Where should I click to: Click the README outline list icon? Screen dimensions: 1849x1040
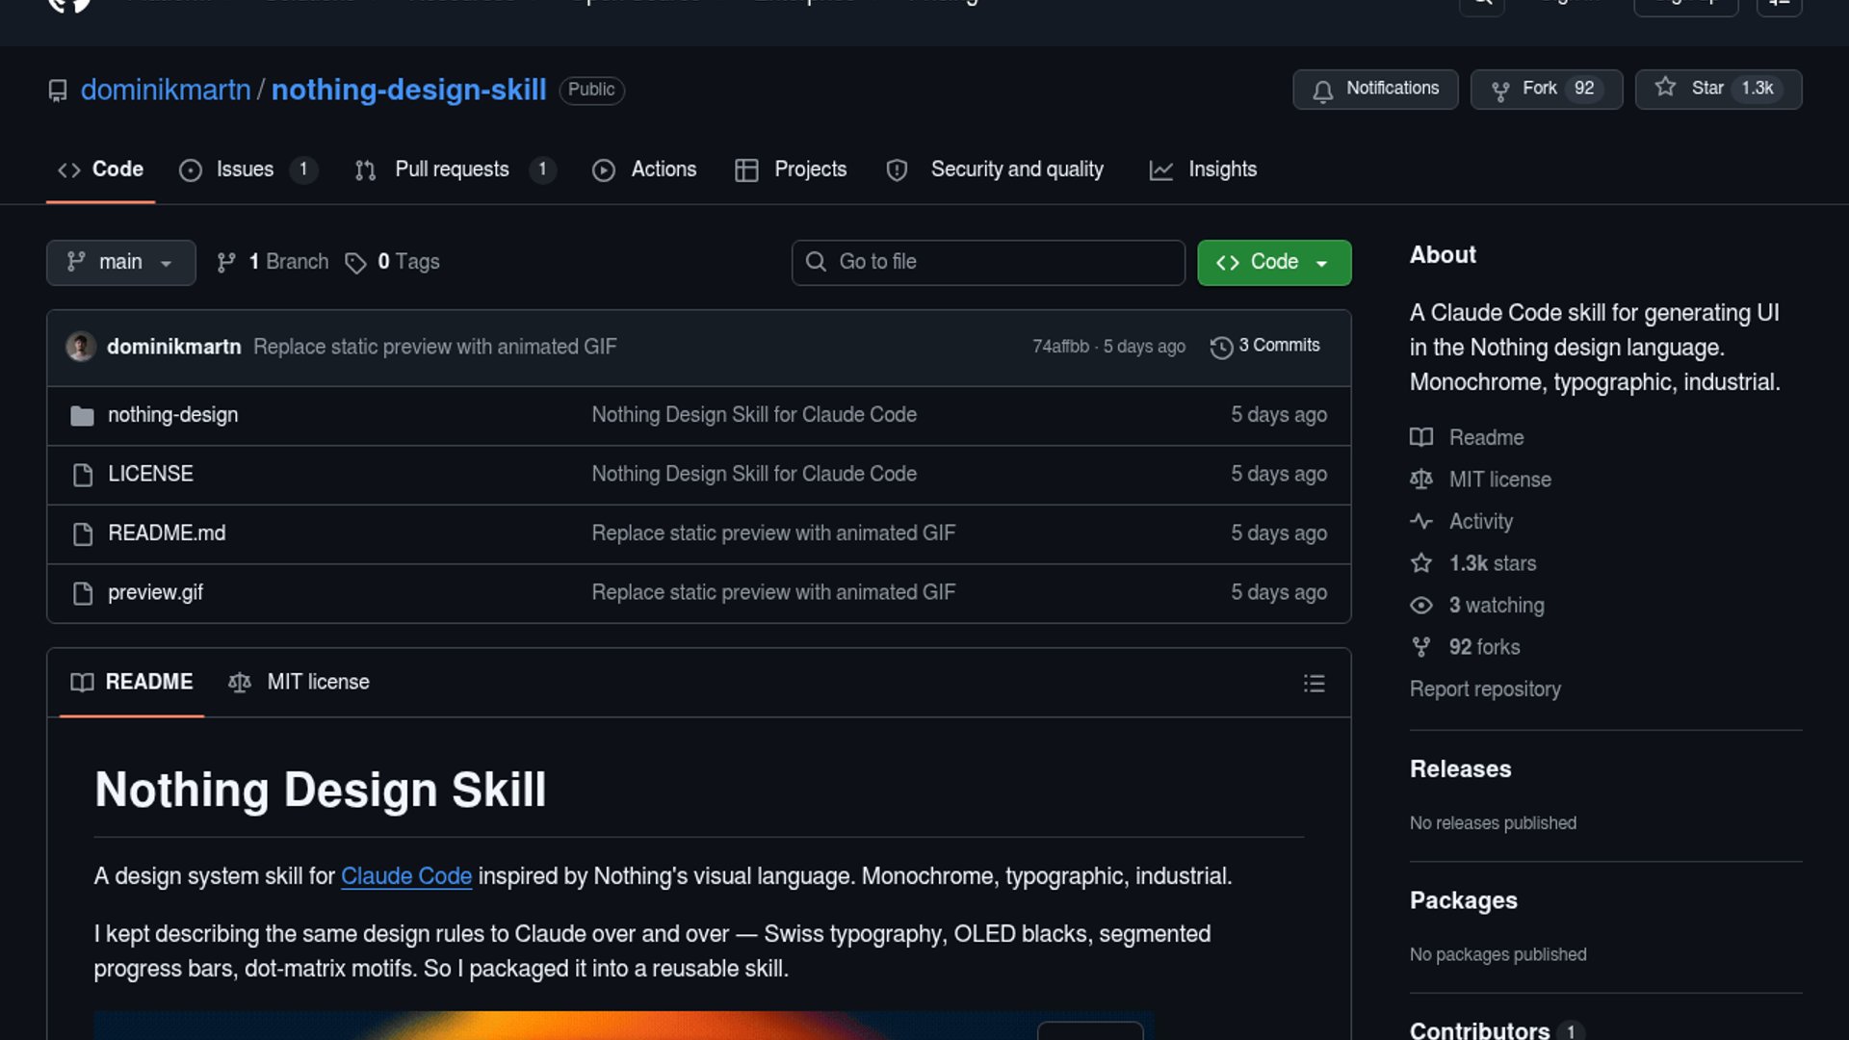pos(1314,684)
